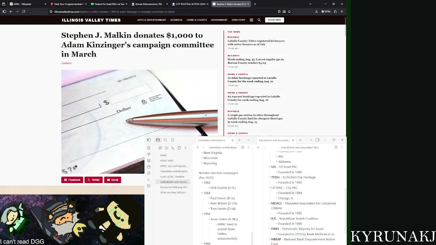Open the Obsidian search pane
436x245 pixels.
tap(166, 140)
